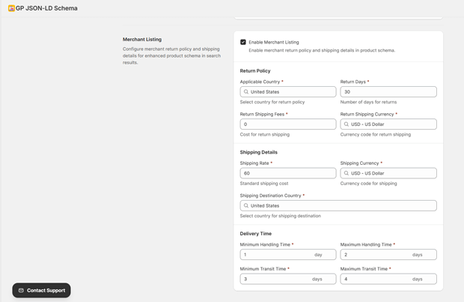This screenshot has width=464, height=302.
Task: Focus the Minimum Transit Time field
Action: [274, 279]
